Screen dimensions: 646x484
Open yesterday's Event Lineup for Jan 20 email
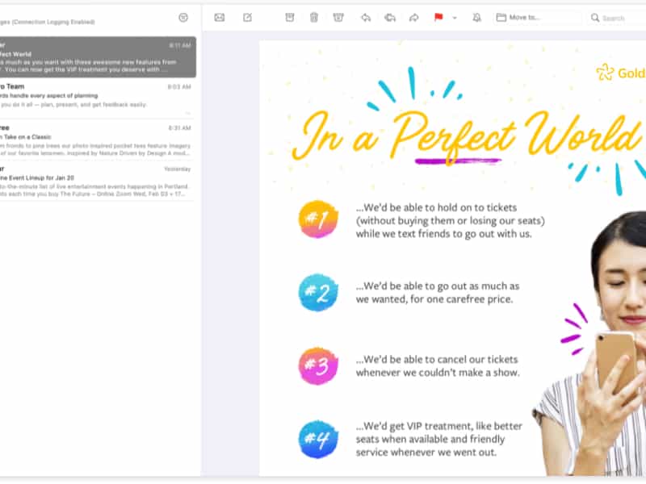click(96, 181)
